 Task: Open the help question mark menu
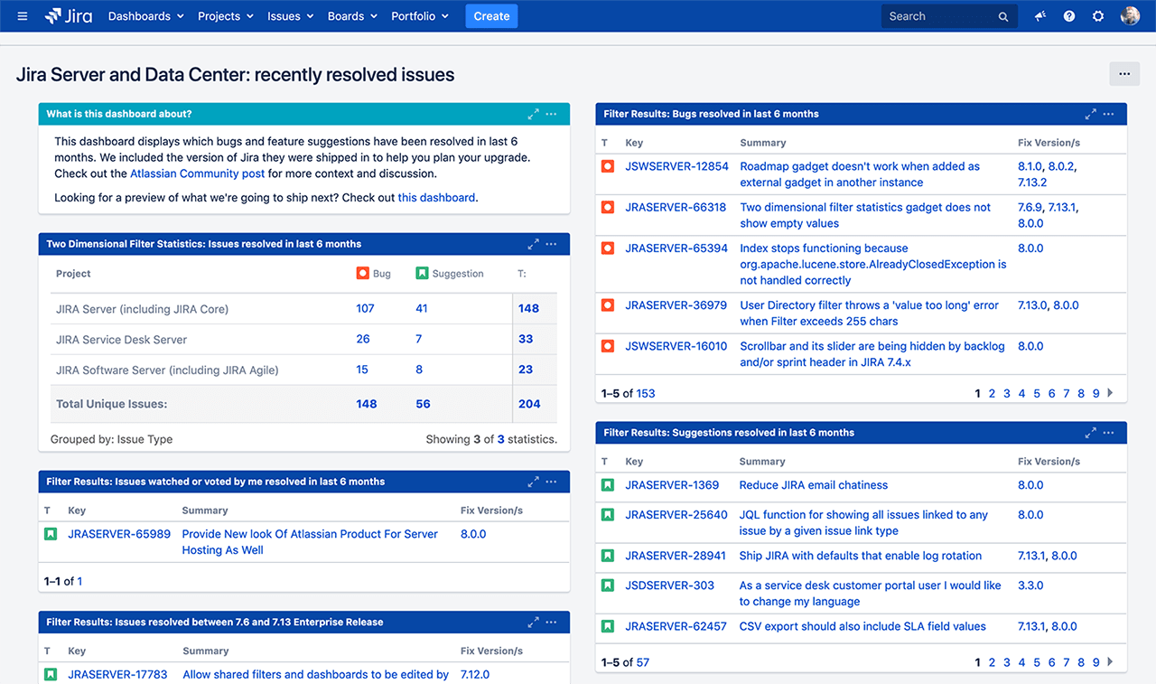pyautogui.click(x=1069, y=16)
